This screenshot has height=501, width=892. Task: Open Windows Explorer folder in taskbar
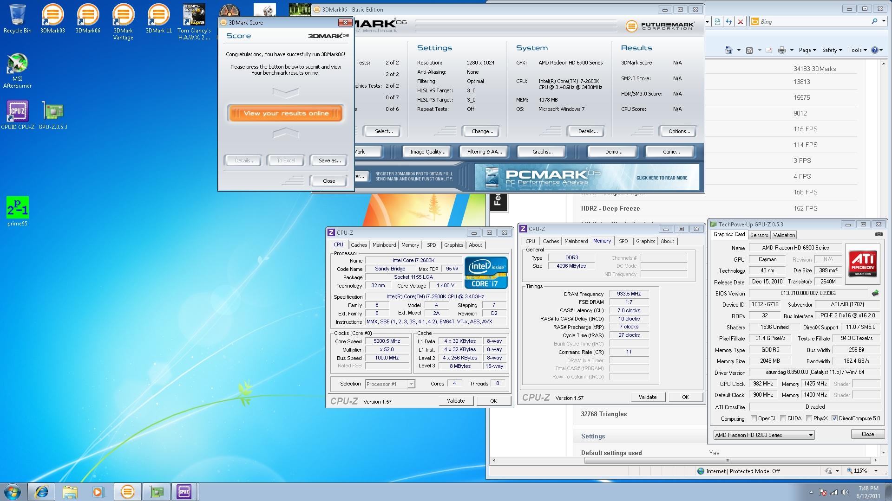coord(70,492)
